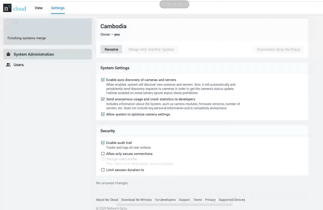
Task: Open the Supported Devices footer link
Action: [x=232, y=200]
